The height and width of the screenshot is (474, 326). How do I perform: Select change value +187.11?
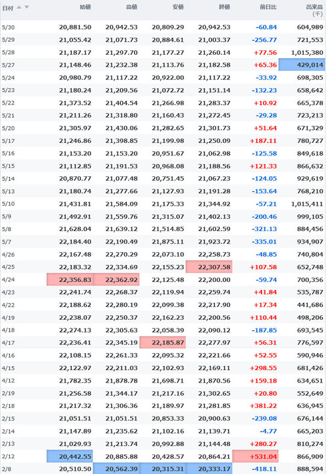(263, 141)
